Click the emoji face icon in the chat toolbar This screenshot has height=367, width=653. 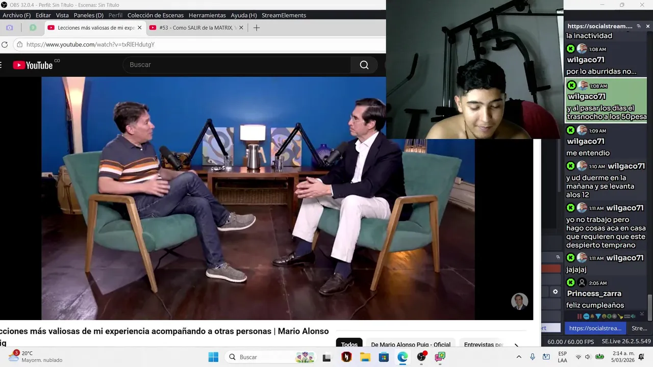(x=604, y=317)
